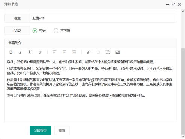The image size is (185, 139).
Task: Insert a hyperlink
Action: [x=88, y=52]
